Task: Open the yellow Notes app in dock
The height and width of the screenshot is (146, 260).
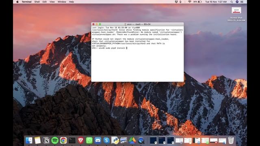Action: pos(37,140)
